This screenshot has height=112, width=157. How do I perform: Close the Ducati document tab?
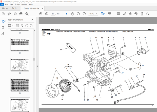pos(43,8)
